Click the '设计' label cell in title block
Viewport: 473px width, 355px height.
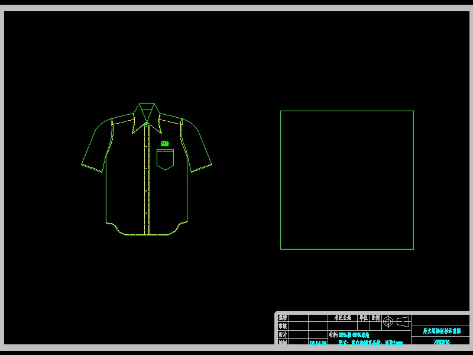(x=283, y=334)
